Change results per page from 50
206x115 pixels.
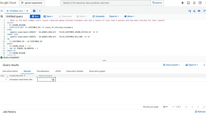[x=165, y=107]
